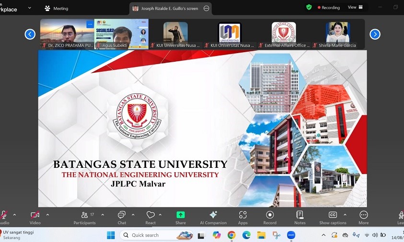Toggle the Video camera on
The width and height of the screenshot is (404, 242).
tap(35, 218)
